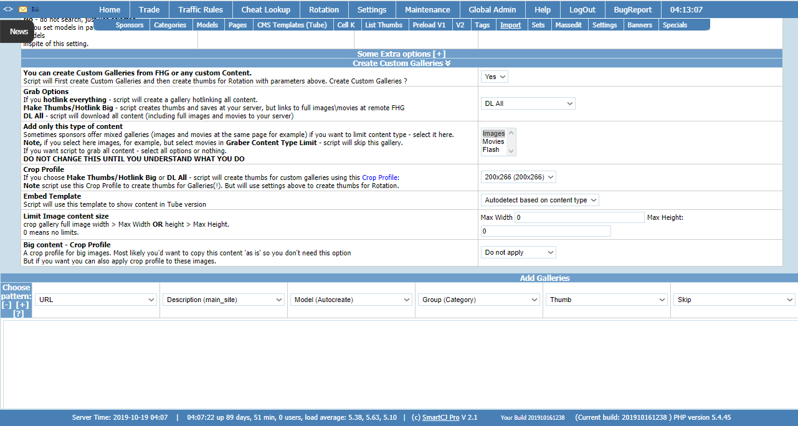798x426 pixels.
Task: Open the Rotation menu
Action: coord(324,9)
